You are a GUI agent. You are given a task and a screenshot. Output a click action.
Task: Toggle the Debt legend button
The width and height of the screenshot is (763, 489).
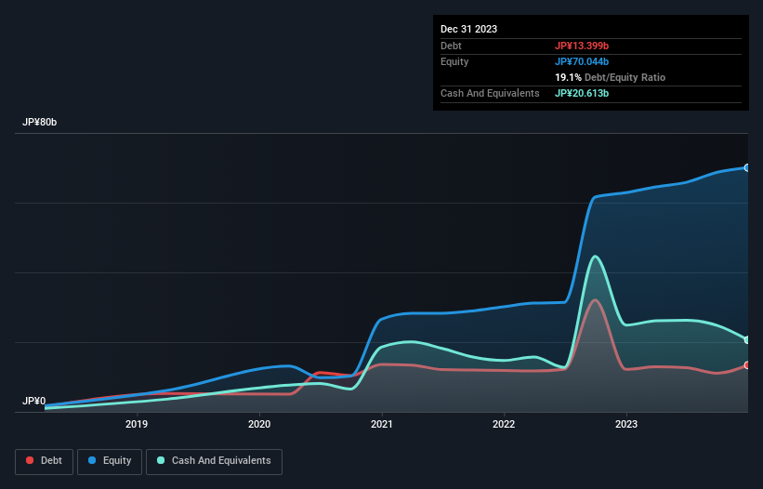(44, 461)
